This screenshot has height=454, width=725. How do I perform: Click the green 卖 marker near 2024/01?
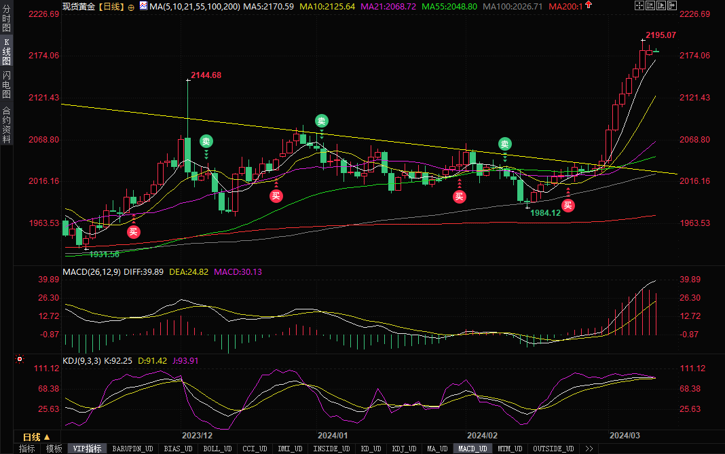tap(321, 121)
